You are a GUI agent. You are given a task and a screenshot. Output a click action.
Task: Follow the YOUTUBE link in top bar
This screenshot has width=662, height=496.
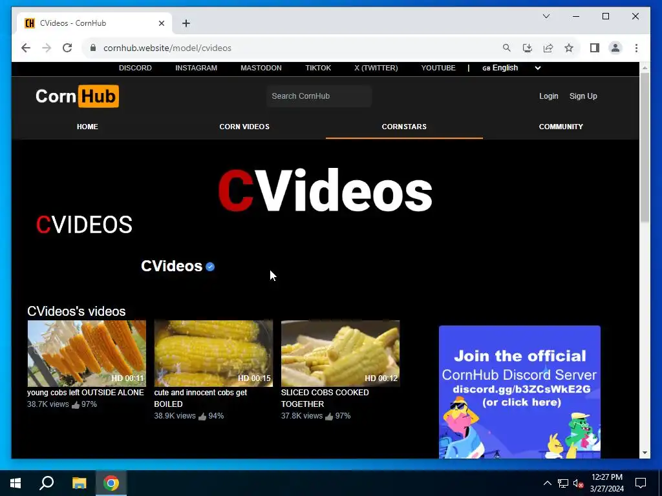pos(438,68)
